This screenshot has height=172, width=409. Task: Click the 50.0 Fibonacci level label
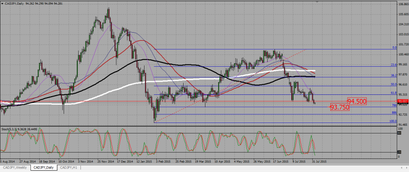(x=394, y=84)
